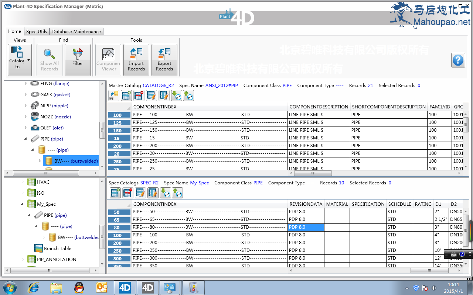
Task: Expand the NIPP (nipple) node
Action: pos(26,106)
